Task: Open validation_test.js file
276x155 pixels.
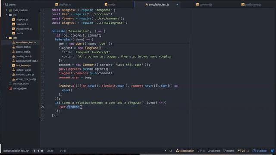Action: coord(25,74)
